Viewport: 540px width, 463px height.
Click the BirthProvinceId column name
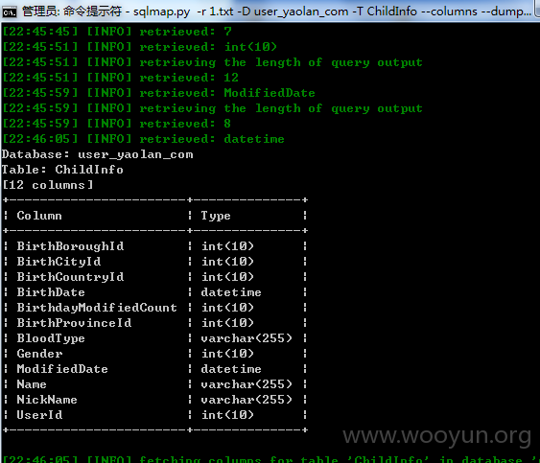[x=74, y=323]
